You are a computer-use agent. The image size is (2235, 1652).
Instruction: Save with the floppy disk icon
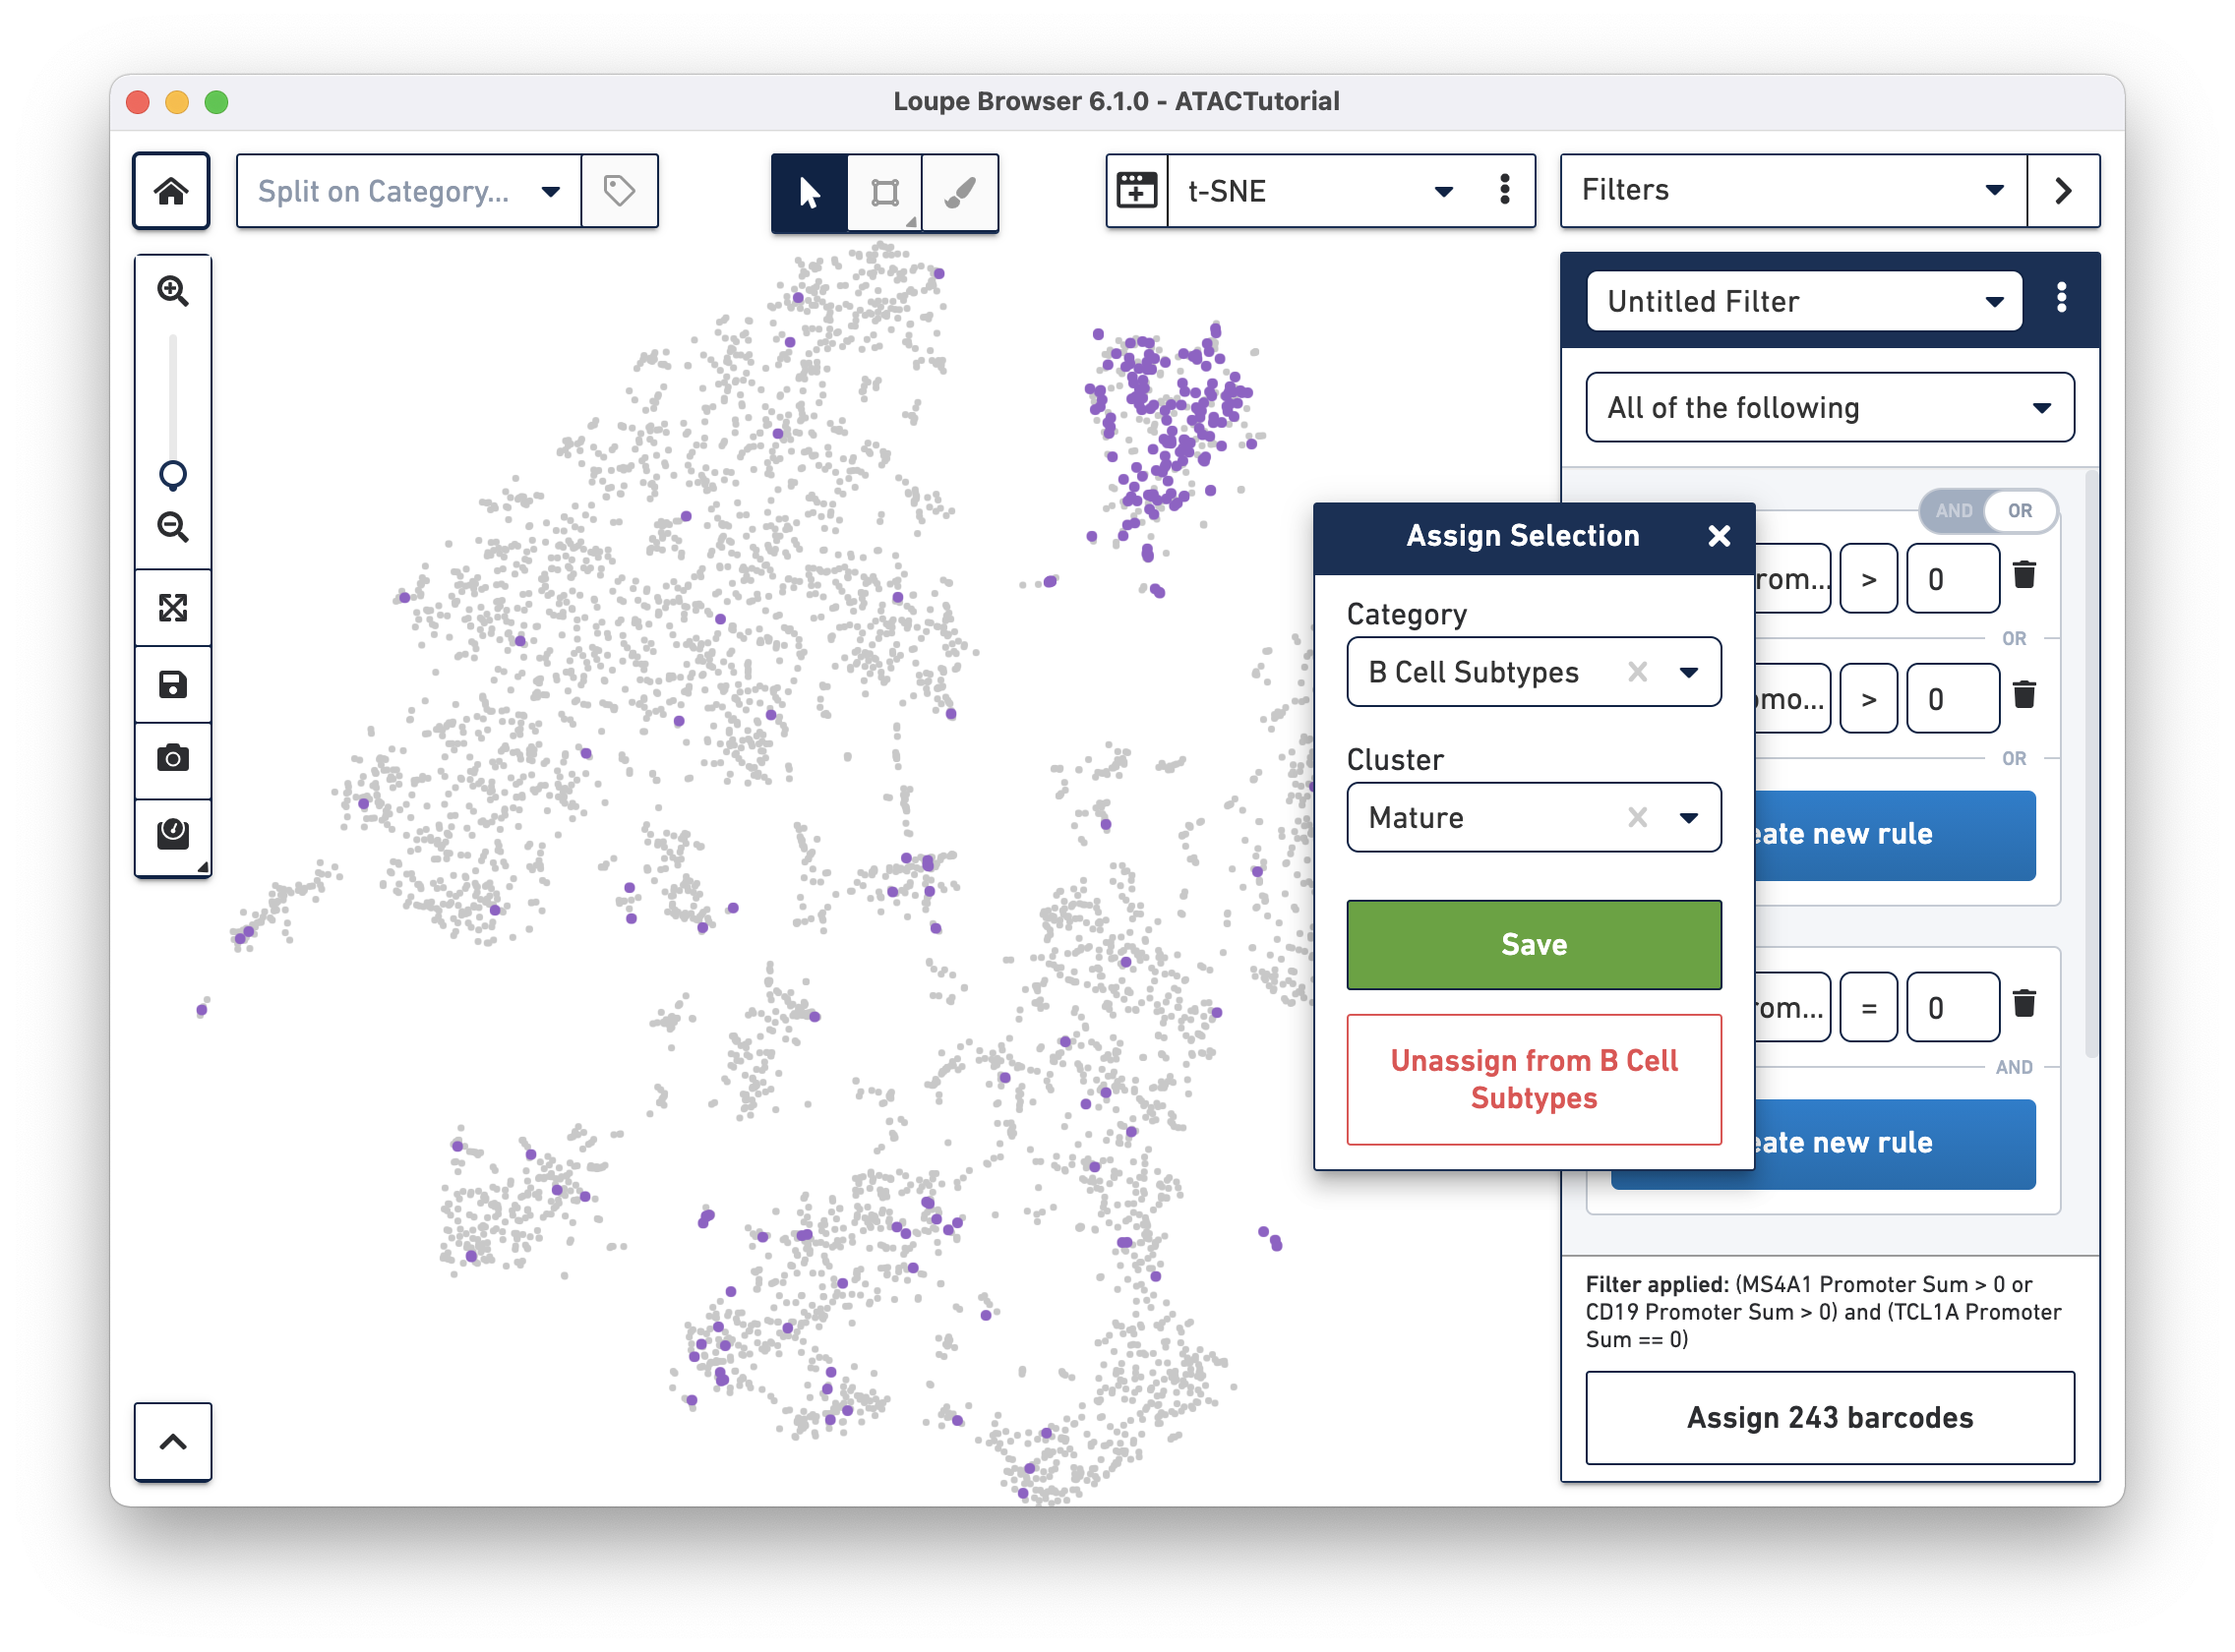pyautogui.click(x=173, y=685)
